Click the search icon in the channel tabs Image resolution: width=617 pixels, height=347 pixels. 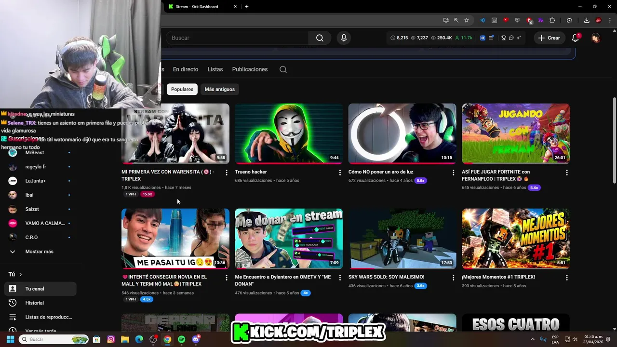283,69
